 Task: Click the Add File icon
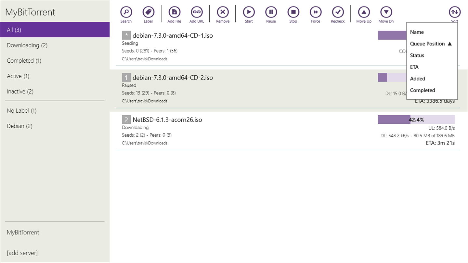pos(174,12)
